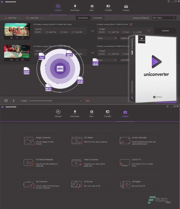Open second video's subtitle None dropdown
This screenshot has width=180, height=209.
[107, 60]
